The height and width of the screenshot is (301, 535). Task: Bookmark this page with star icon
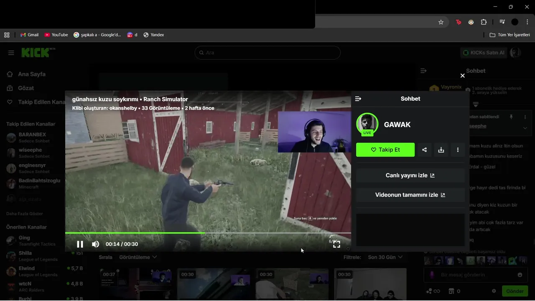point(441,22)
